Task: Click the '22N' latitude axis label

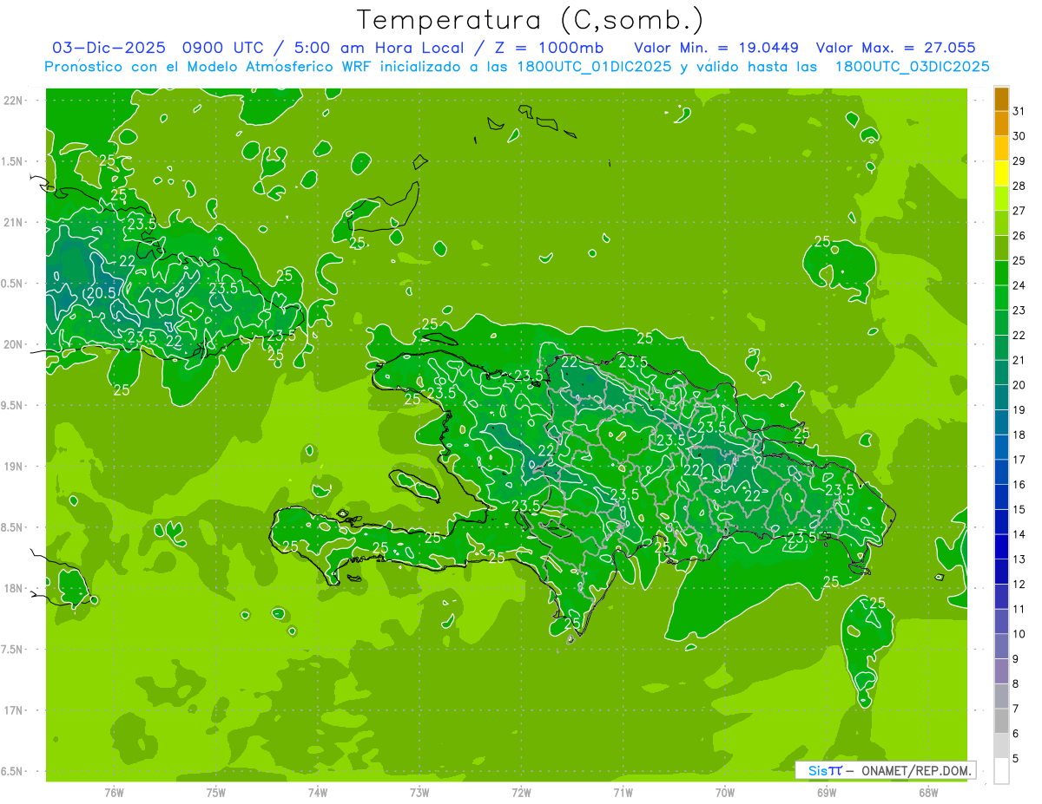Action: click(x=14, y=101)
